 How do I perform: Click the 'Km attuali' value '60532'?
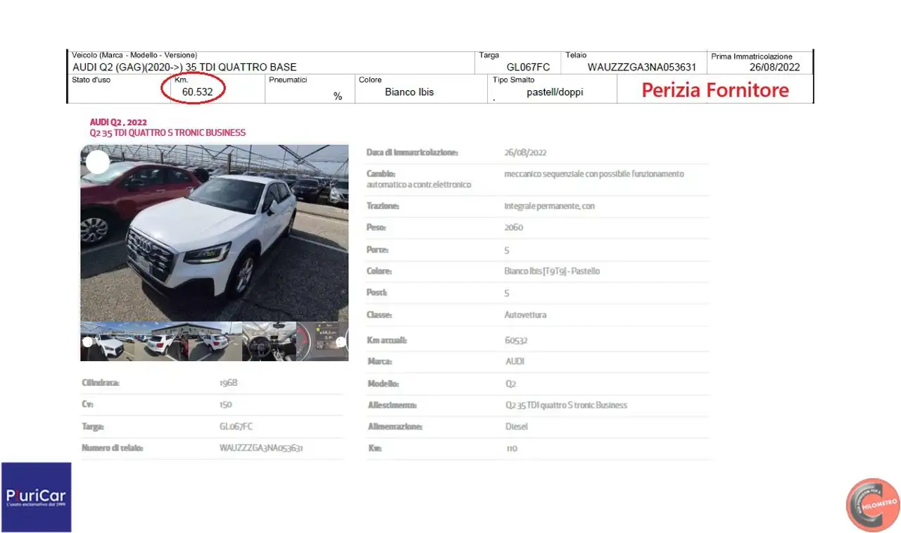point(516,340)
